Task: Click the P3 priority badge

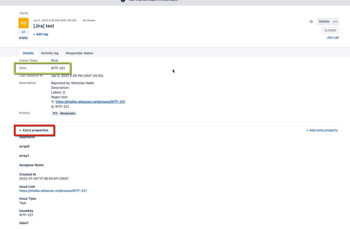Action: pos(23,23)
